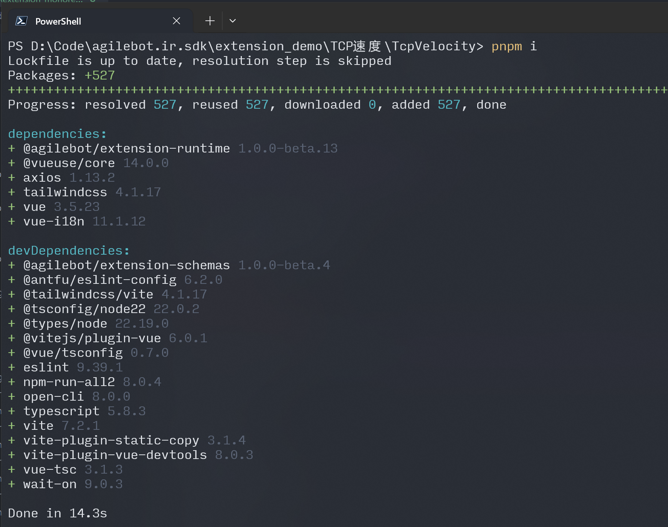Click the PowerShell icon on the tab

[21, 21]
